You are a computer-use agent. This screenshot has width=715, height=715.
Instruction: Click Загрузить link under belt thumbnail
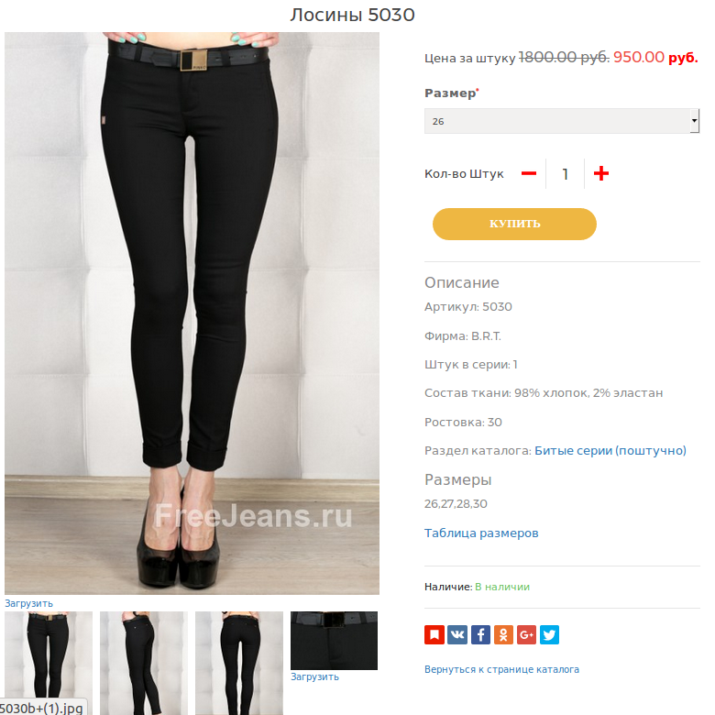[314, 676]
